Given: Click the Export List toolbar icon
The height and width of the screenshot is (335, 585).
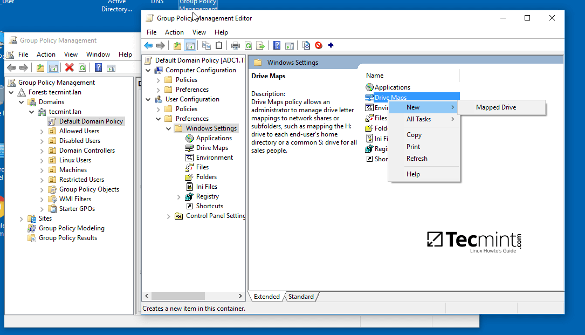Looking at the screenshot, I should point(261,45).
